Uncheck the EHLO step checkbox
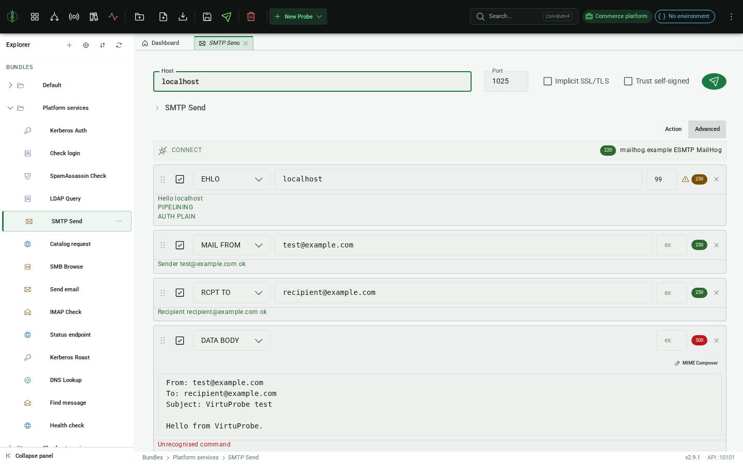Image resolution: width=743 pixels, height=464 pixels. 180,179
